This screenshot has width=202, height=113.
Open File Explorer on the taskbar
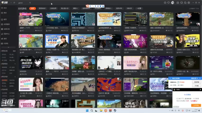[x=101, y=110]
